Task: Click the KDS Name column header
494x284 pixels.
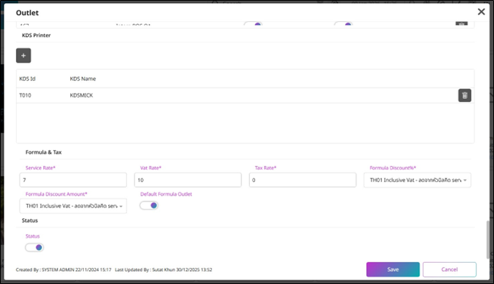Action: (83, 79)
